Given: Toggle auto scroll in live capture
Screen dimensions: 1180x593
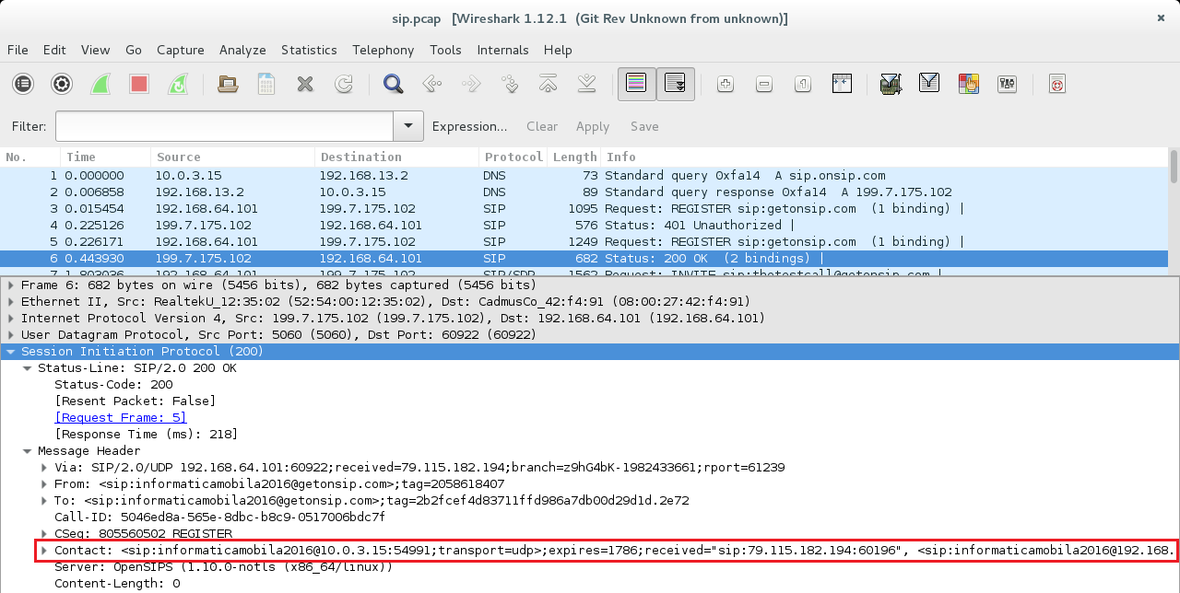Looking at the screenshot, I should click(676, 85).
